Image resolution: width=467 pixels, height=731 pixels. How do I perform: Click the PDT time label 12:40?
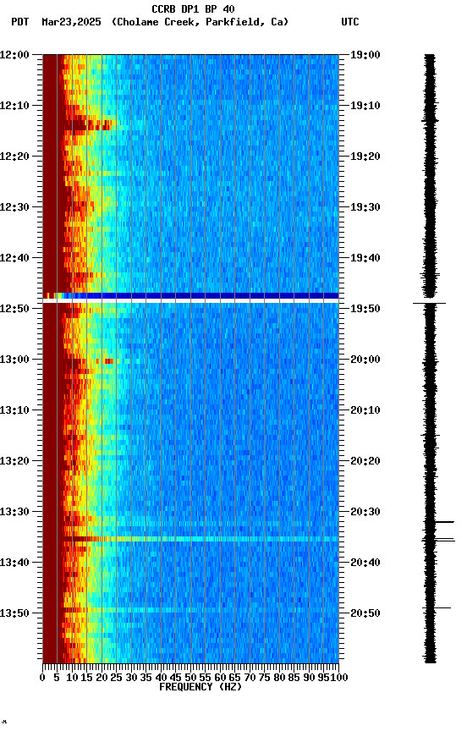(x=14, y=258)
